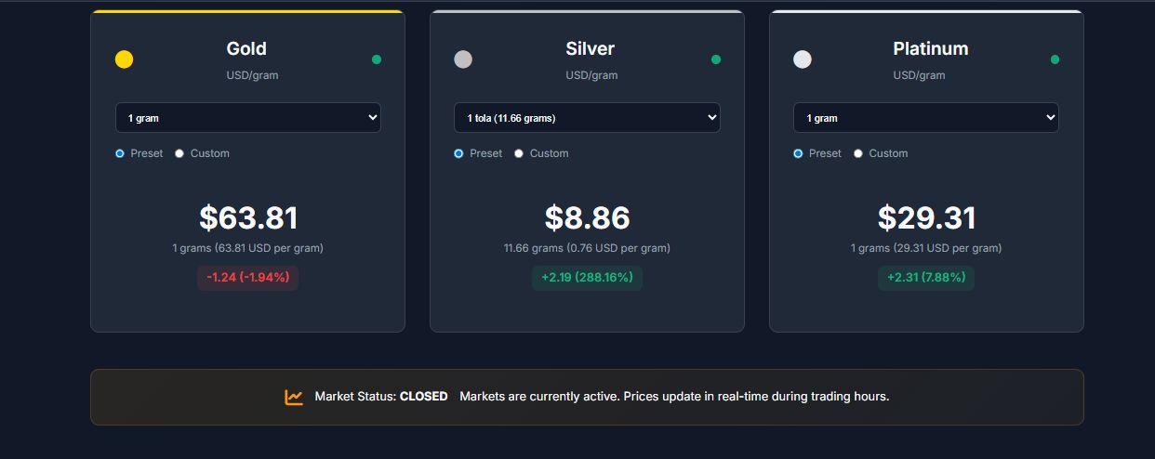
Task: Select Custom option for Gold
Action: (179, 153)
